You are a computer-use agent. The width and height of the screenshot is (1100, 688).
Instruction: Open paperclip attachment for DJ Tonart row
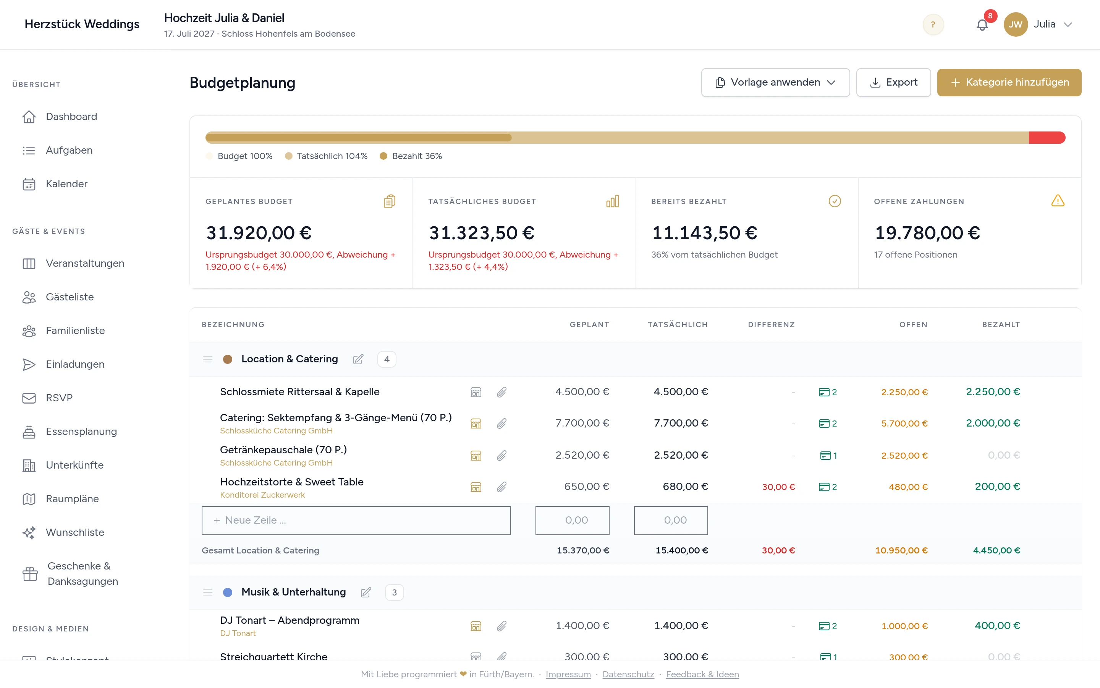click(501, 626)
